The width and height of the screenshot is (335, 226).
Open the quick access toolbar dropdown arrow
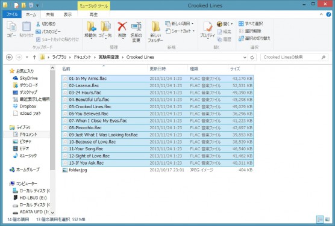coord(37,5)
